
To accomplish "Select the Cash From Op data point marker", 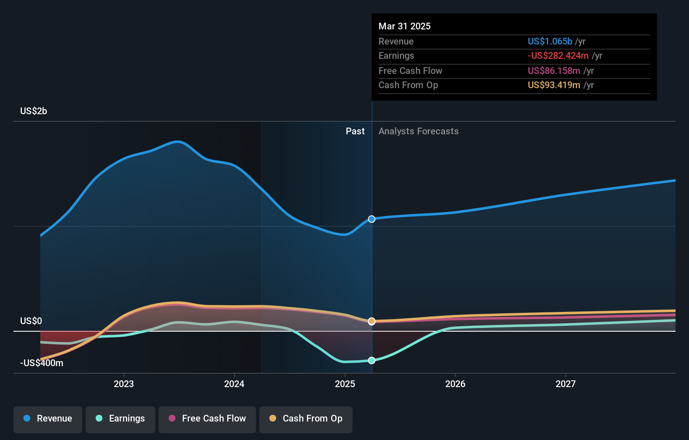I will 372,321.
